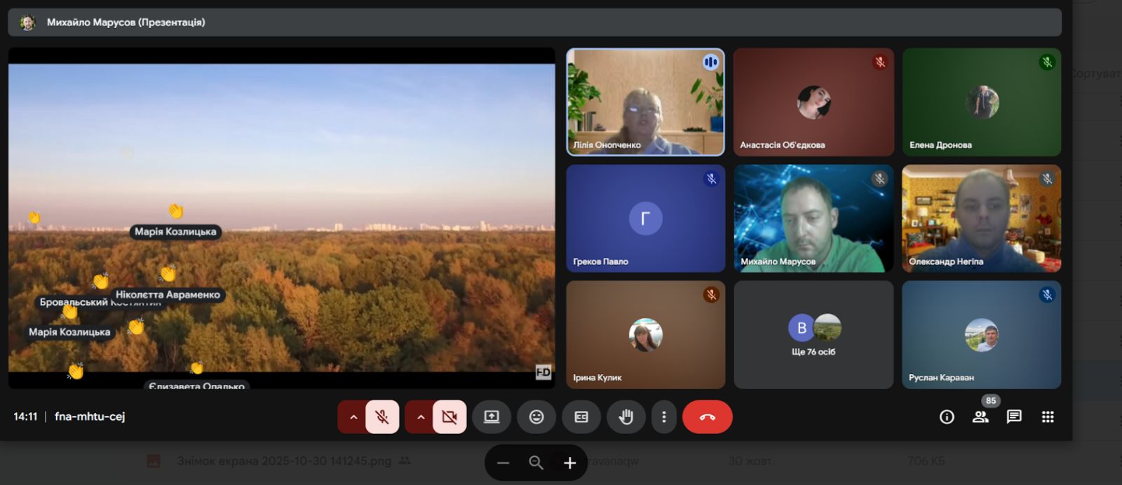Unmute the microphone toggle
Screen dimensions: 1122x485
pos(382,417)
